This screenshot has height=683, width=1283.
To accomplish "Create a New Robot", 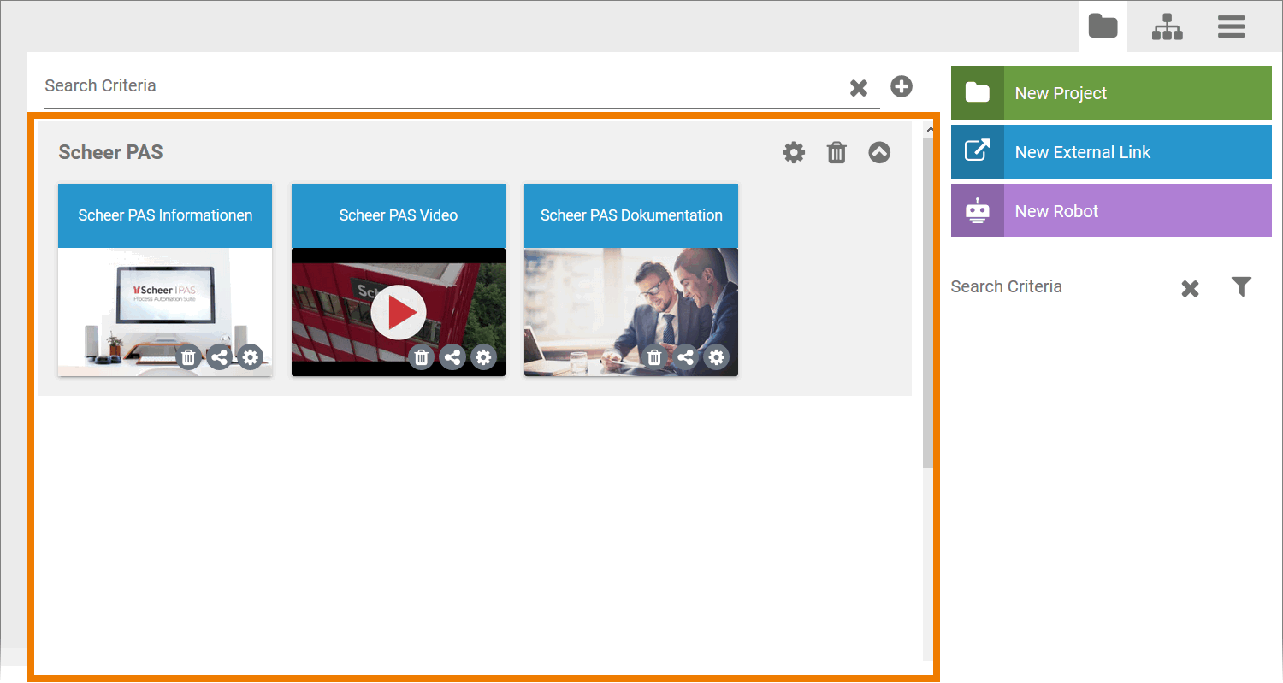I will coord(1111,211).
